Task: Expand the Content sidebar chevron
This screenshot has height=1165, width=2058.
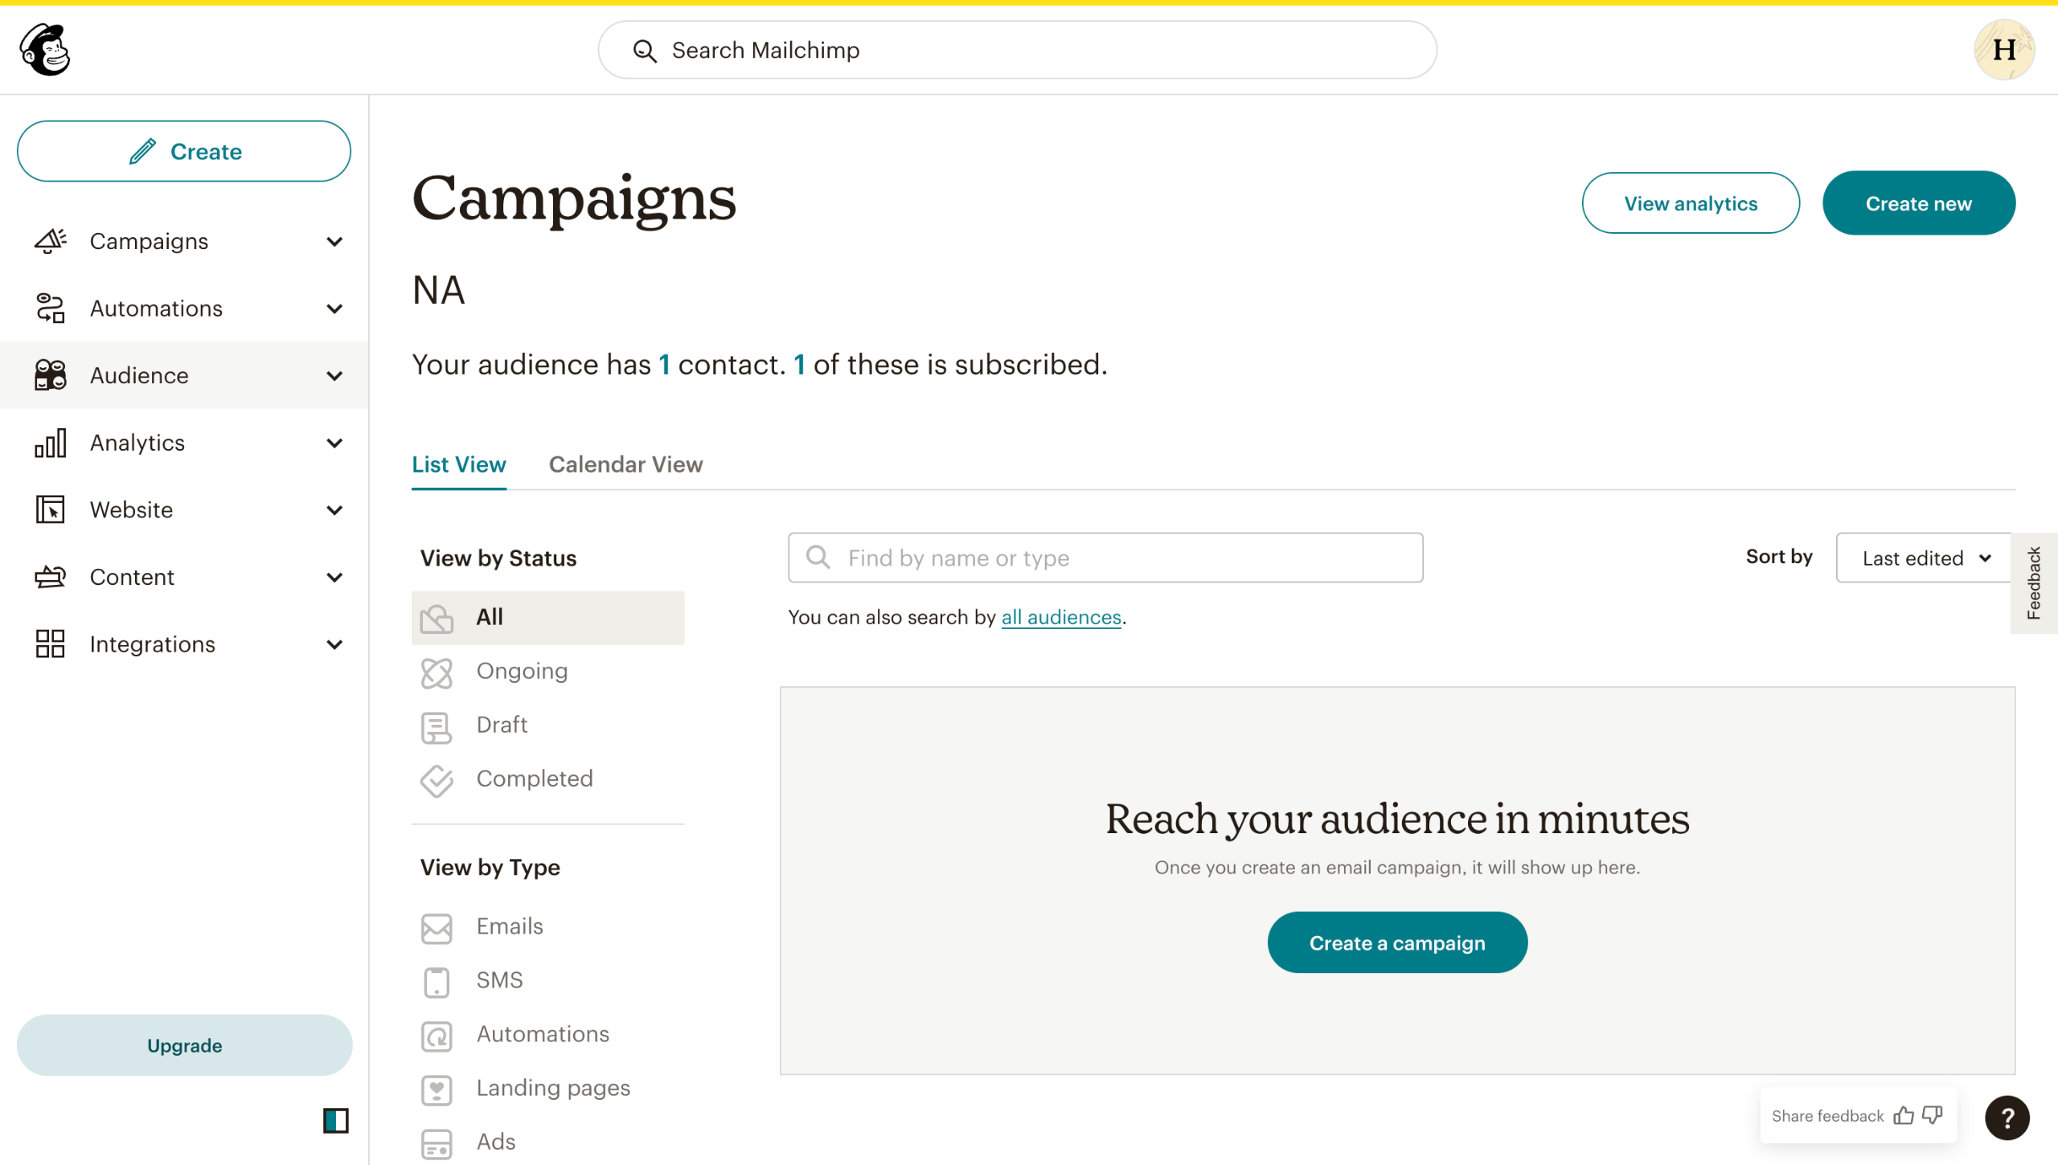Action: (x=335, y=578)
